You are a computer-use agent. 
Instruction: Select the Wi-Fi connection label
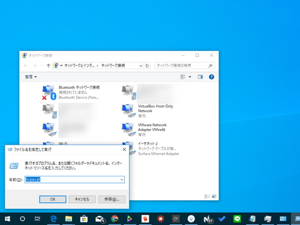[x=63, y=143]
